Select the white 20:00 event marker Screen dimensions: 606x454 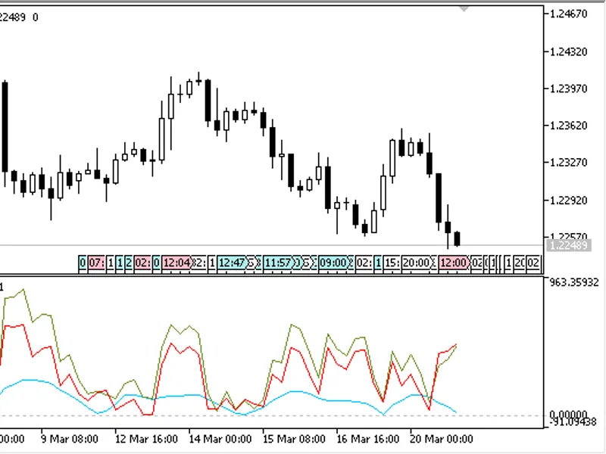coord(416,263)
